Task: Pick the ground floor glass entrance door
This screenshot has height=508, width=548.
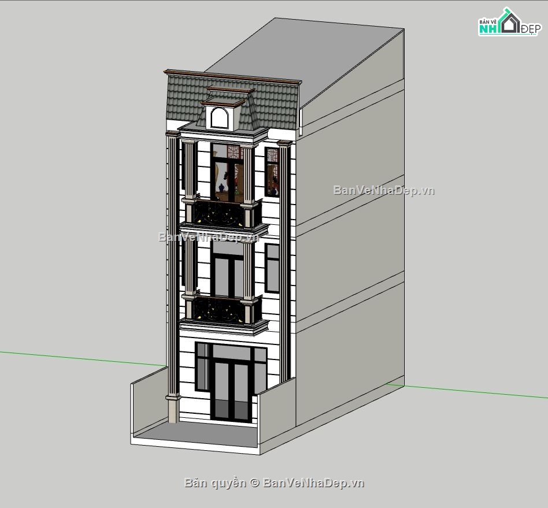Action: pyautogui.click(x=231, y=387)
